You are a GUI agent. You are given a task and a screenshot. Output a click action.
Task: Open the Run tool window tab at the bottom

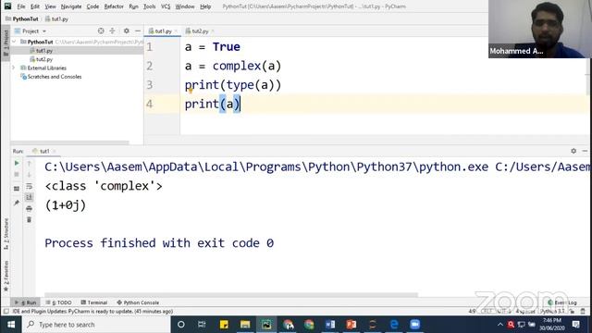coord(26,302)
